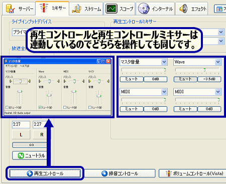
Task: Open オプション menu in マスタ音量 window
Action: tap(11, 66)
